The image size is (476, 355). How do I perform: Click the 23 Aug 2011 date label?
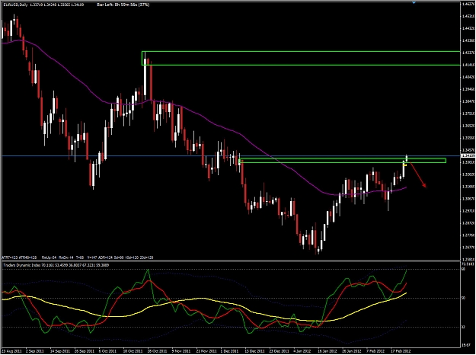[x=12, y=351]
